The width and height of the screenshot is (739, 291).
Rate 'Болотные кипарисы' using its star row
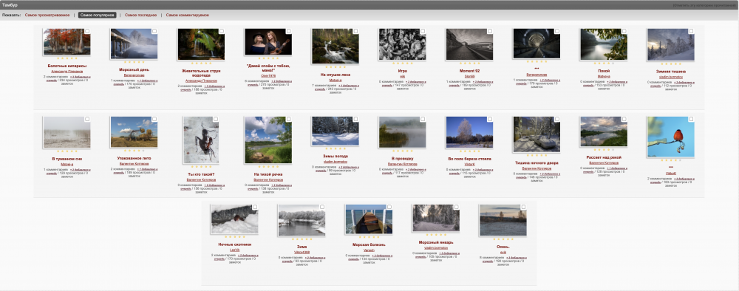coord(67,58)
